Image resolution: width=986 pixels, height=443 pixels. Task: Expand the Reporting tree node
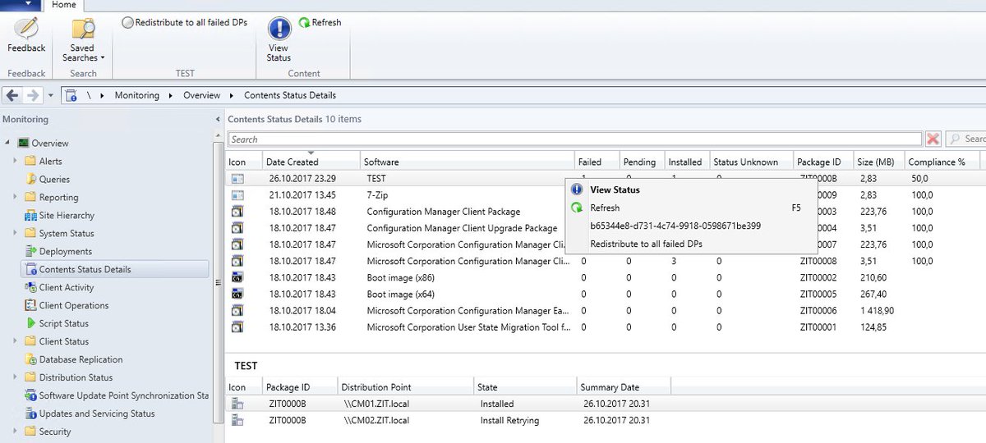(15, 197)
